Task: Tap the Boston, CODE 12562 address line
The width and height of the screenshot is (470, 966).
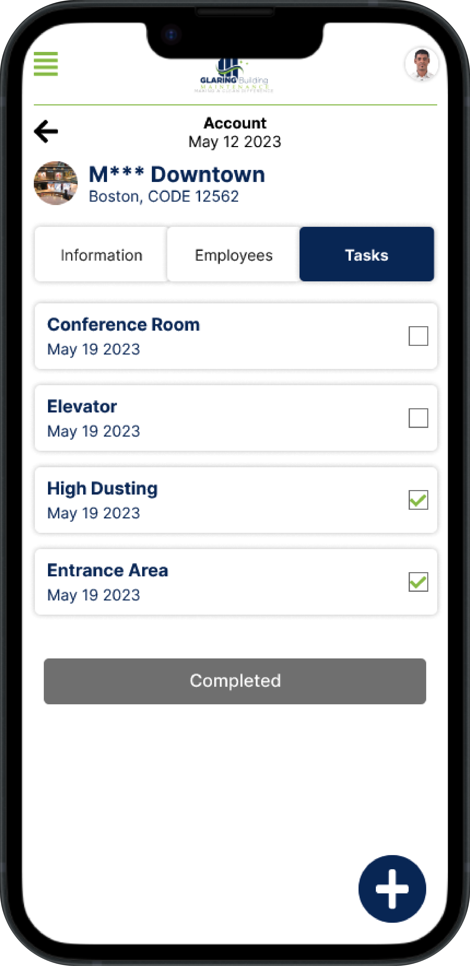Action: point(164,196)
